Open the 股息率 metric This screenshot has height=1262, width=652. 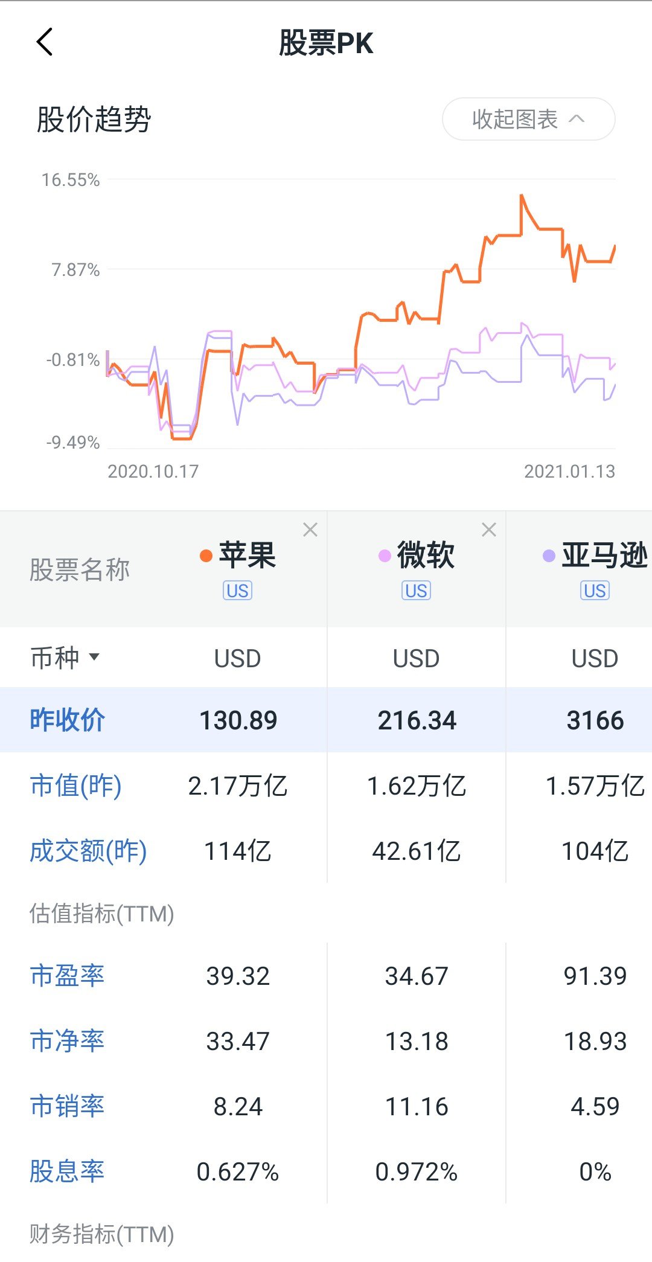pyautogui.click(x=67, y=1171)
